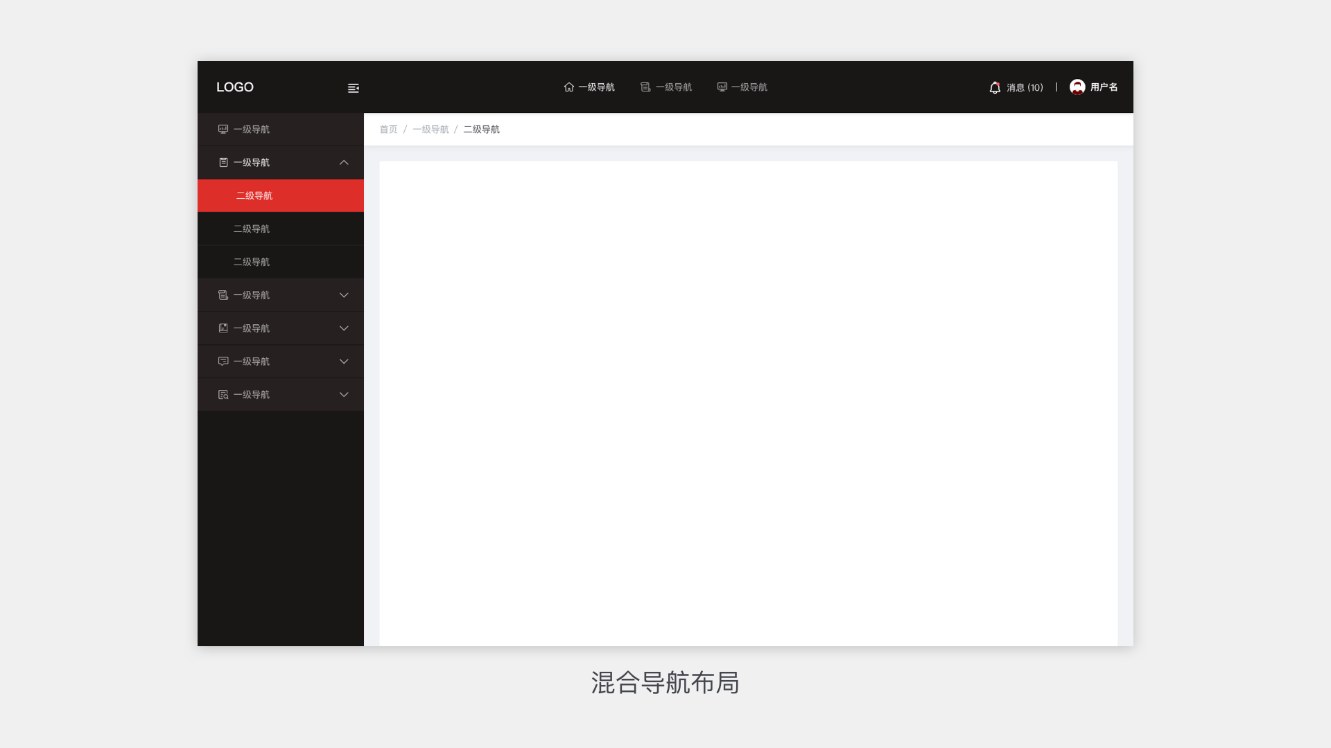
Task: Collapse the expanded sidebar menu with up chevron
Action: tap(344, 163)
